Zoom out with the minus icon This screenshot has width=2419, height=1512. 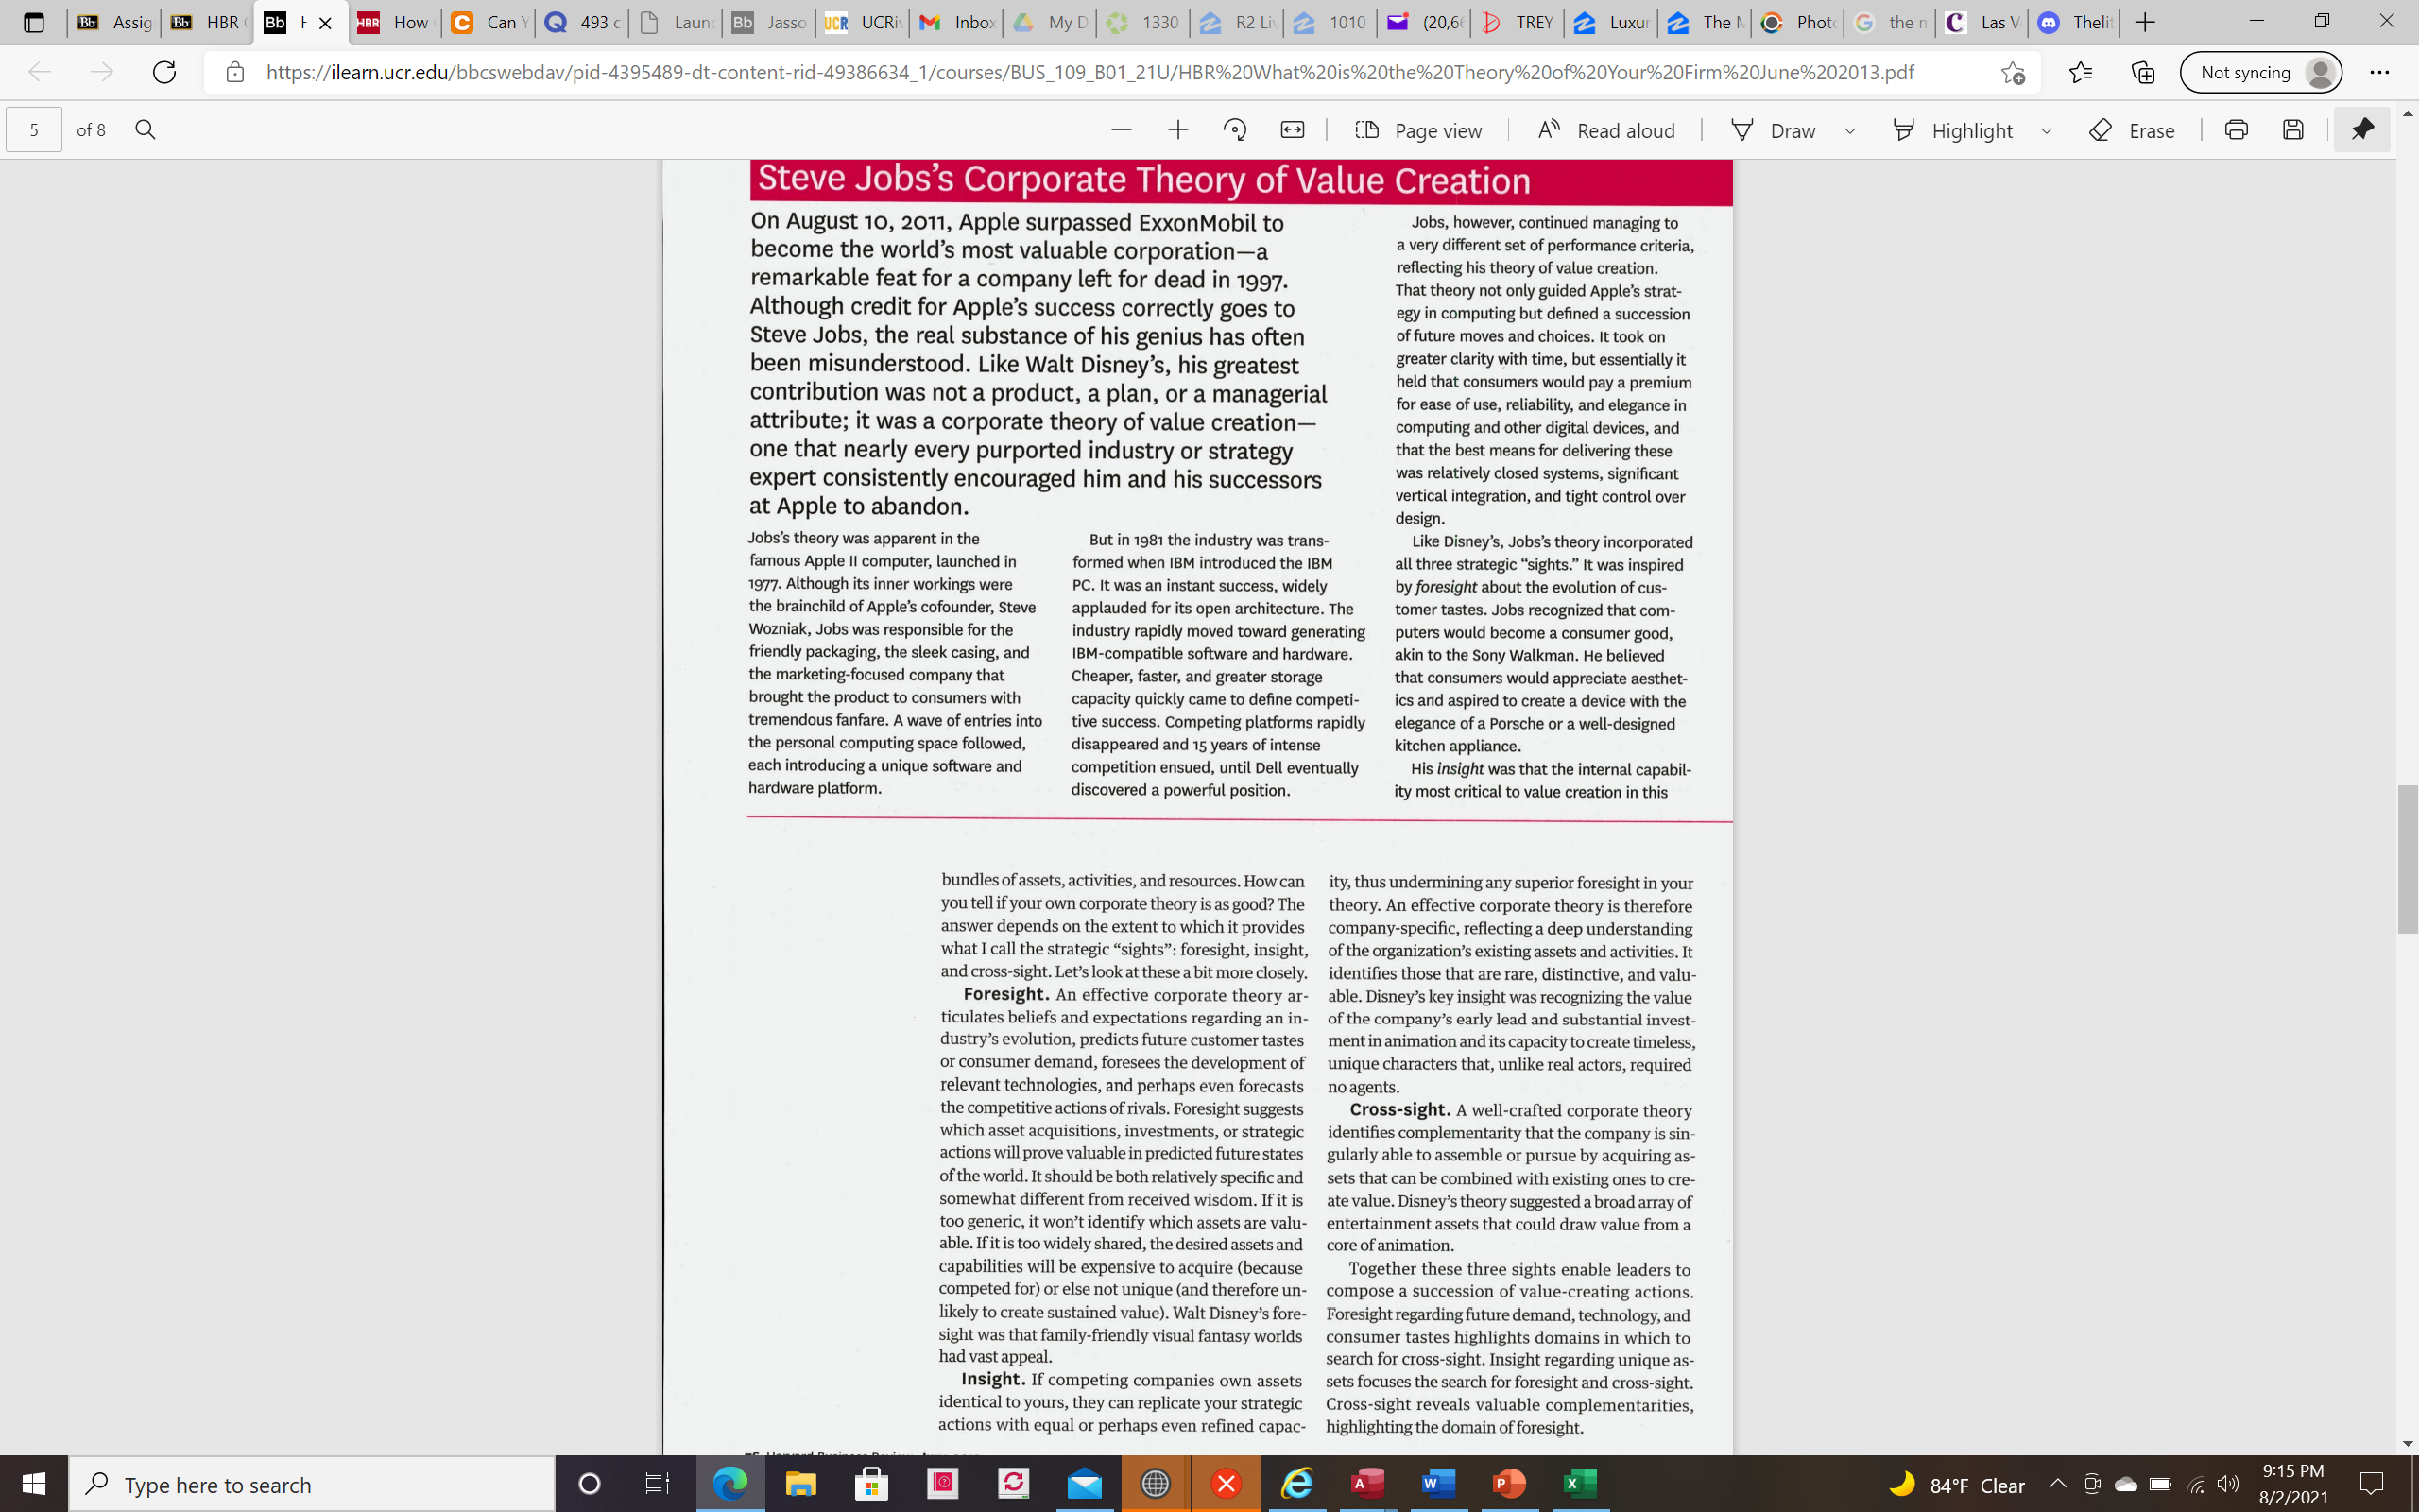(x=1121, y=130)
